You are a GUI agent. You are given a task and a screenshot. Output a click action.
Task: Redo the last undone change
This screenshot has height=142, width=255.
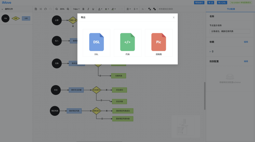coord(50,9)
